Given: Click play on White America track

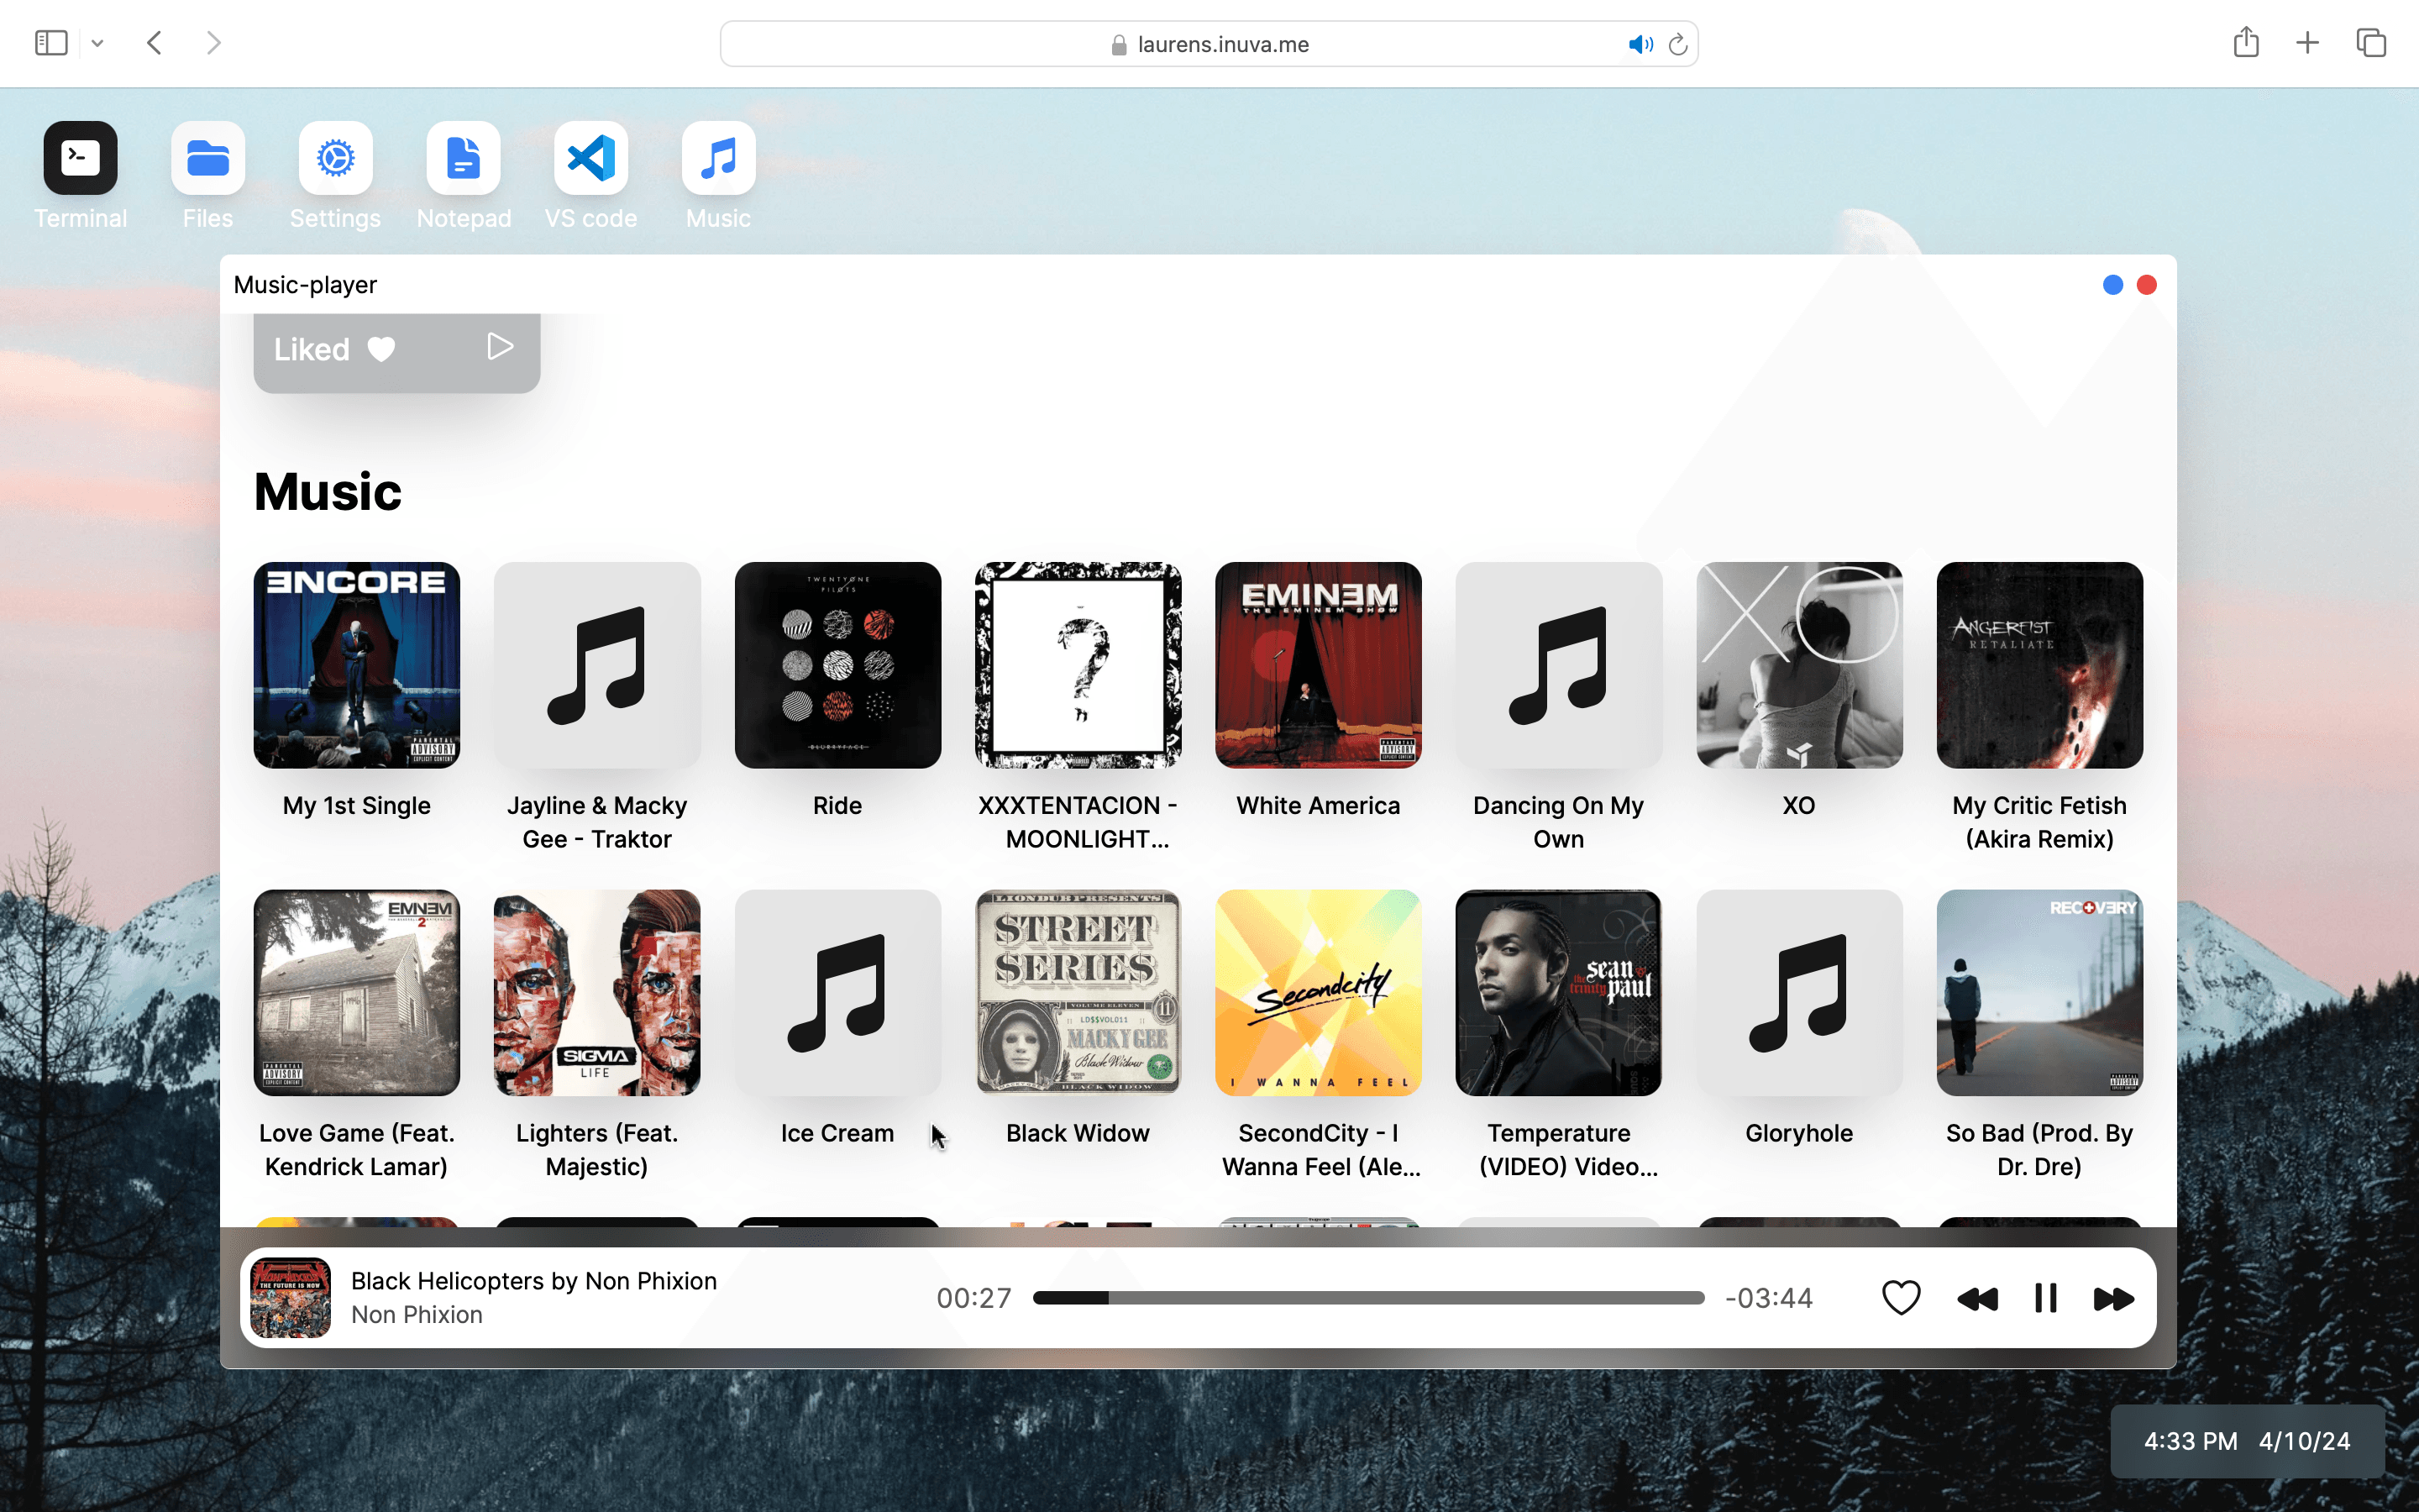Looking at the screenshot, I should (1319, 664).
